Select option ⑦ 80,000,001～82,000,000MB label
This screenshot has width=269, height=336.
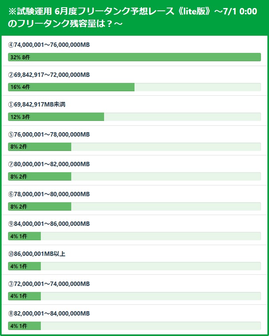(x=49, y=164)
